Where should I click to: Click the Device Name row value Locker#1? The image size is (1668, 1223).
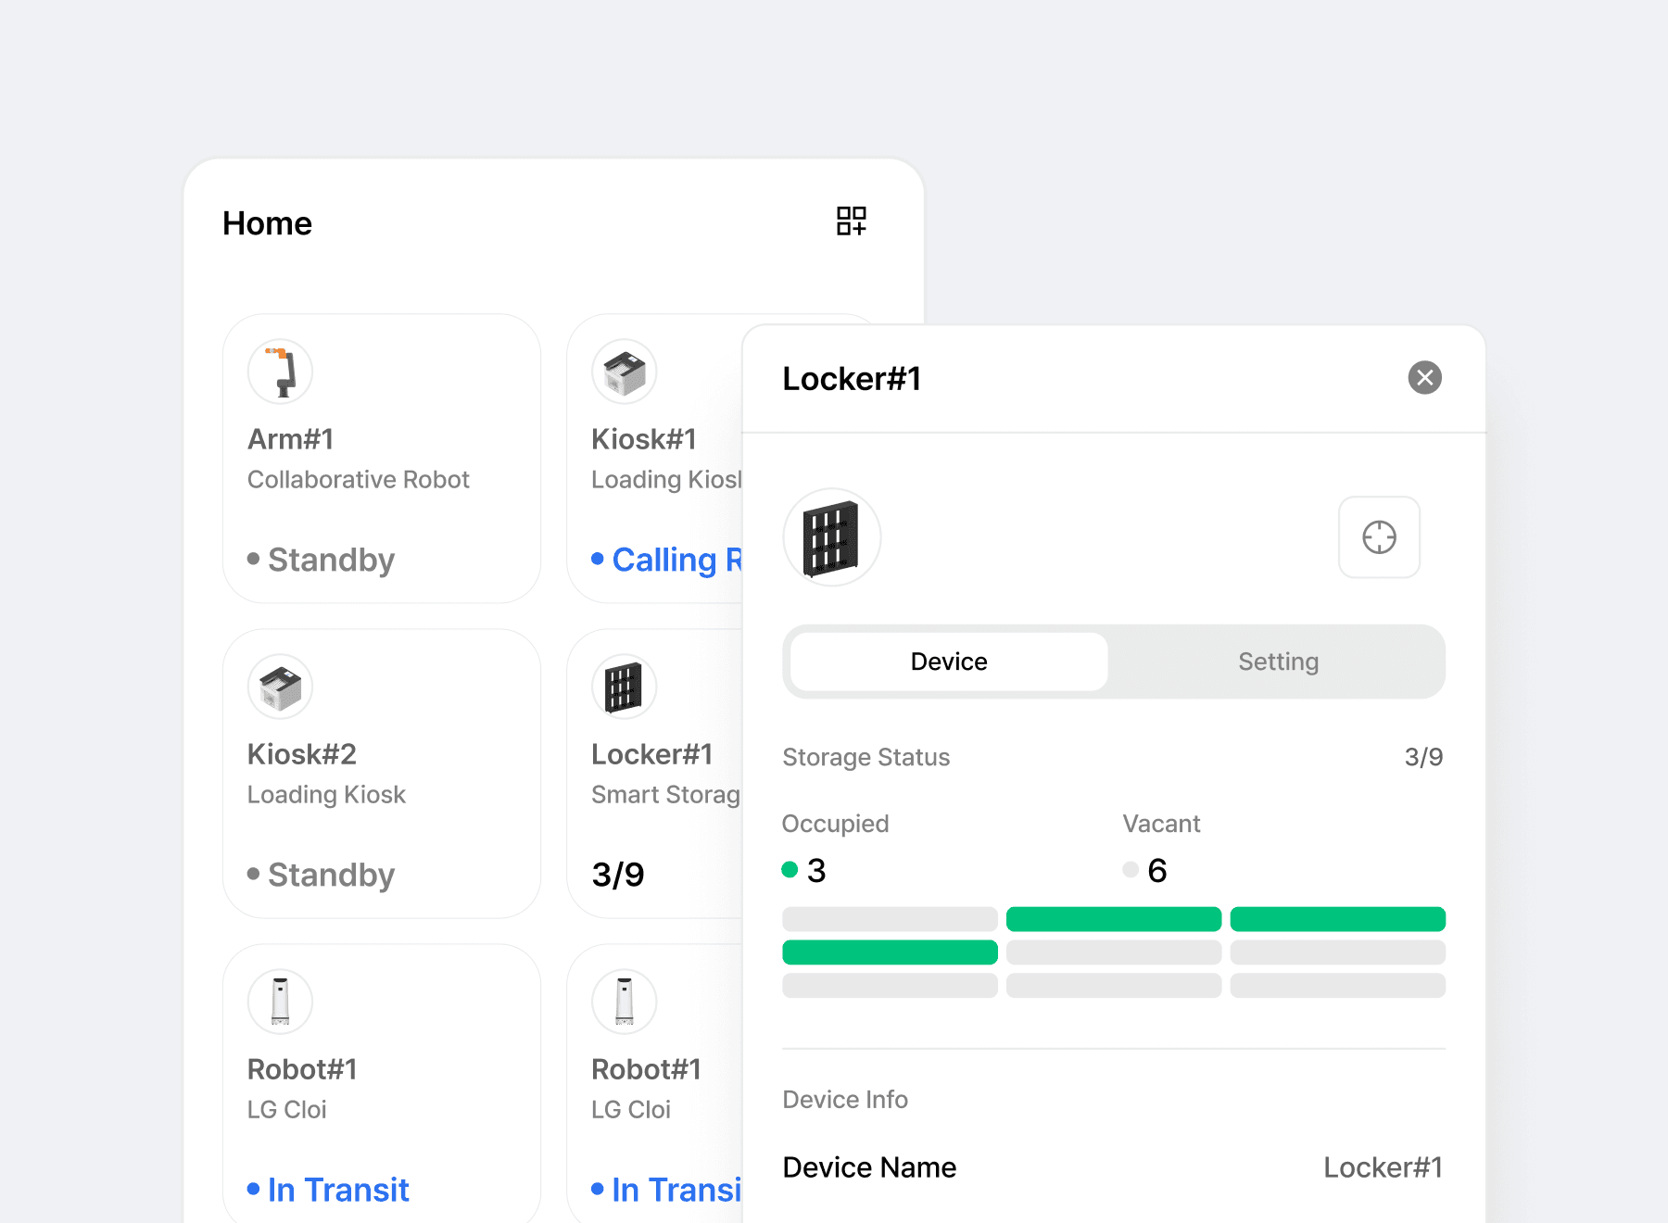click(x=1383, y=1167)
